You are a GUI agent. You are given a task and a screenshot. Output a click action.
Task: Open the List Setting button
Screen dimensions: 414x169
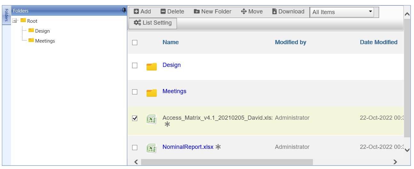click(153, 23)
